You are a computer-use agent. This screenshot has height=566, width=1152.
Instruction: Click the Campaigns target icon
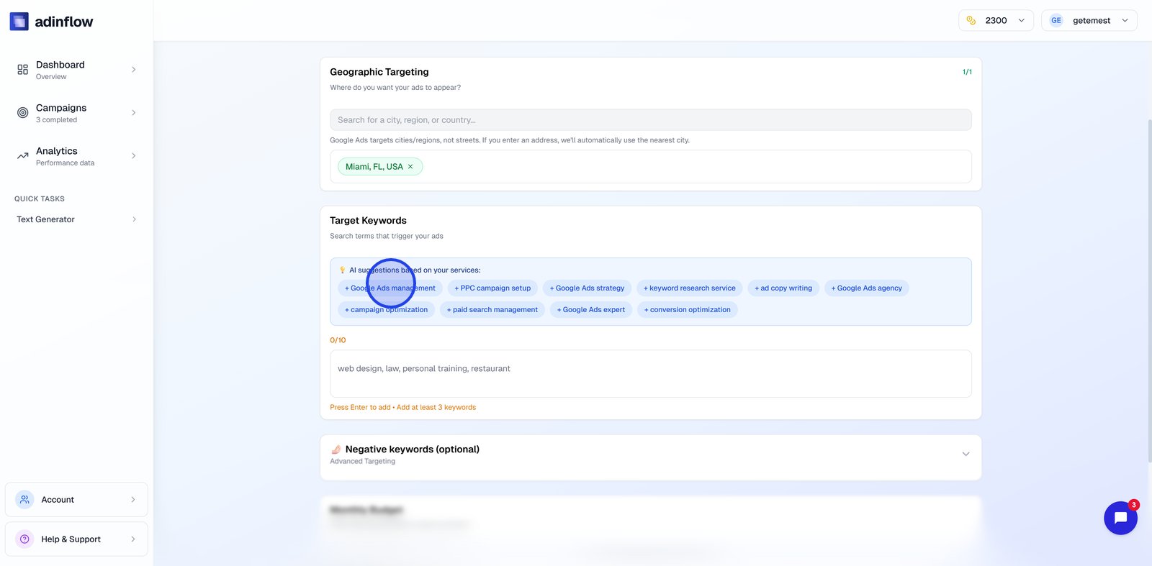(x=23, y=113)
